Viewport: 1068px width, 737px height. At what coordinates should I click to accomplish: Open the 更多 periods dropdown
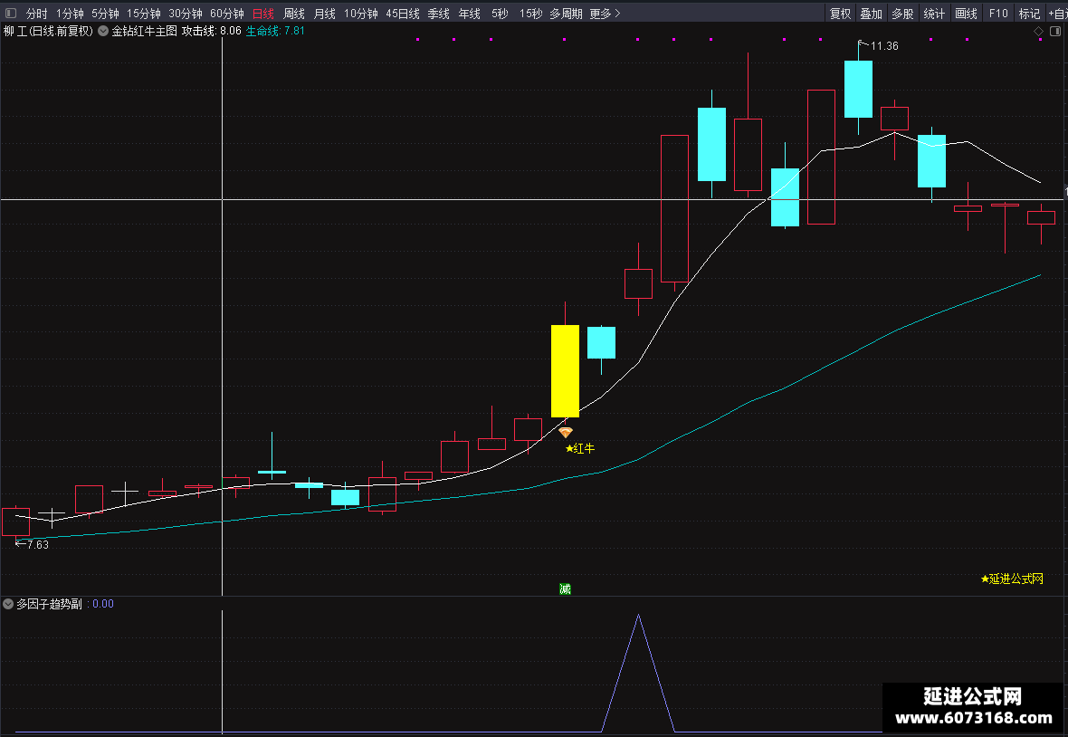pyautogui.click(x=605, y=13)
